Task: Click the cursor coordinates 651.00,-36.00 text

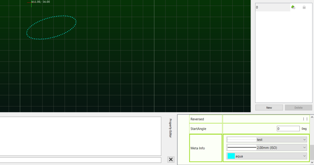Action: click(x=41, y=2)
